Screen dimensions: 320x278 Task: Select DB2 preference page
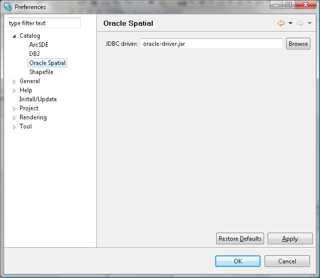(34, 54)
